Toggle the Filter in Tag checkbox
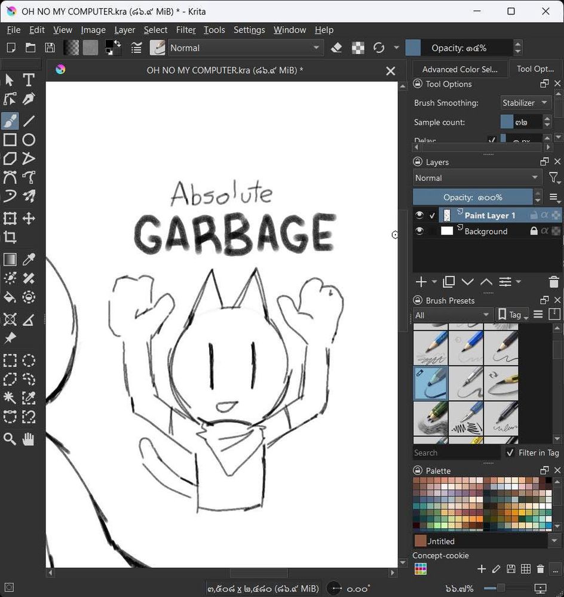This screenshot has width=564, height=597. click(x=510, y=453)
